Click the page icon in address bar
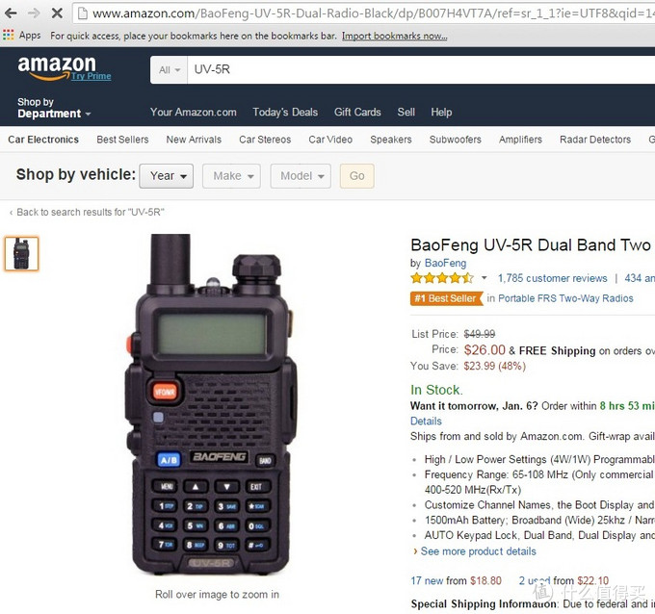 pyautogui.click(x=83, y=13)
